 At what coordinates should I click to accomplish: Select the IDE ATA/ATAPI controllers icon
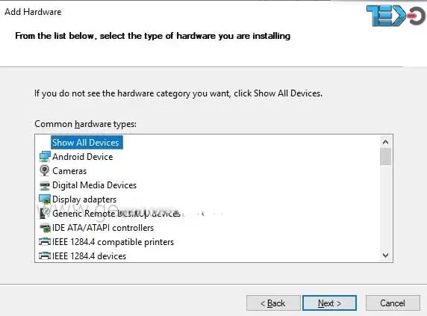(45, 228)
